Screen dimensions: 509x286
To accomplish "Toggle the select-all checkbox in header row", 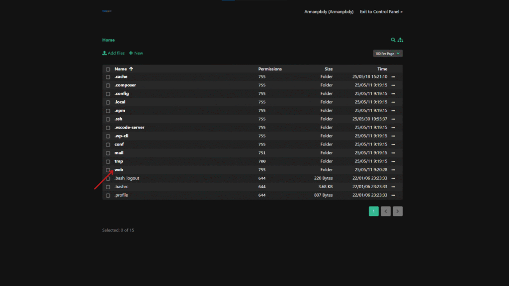I will (108, 70).
